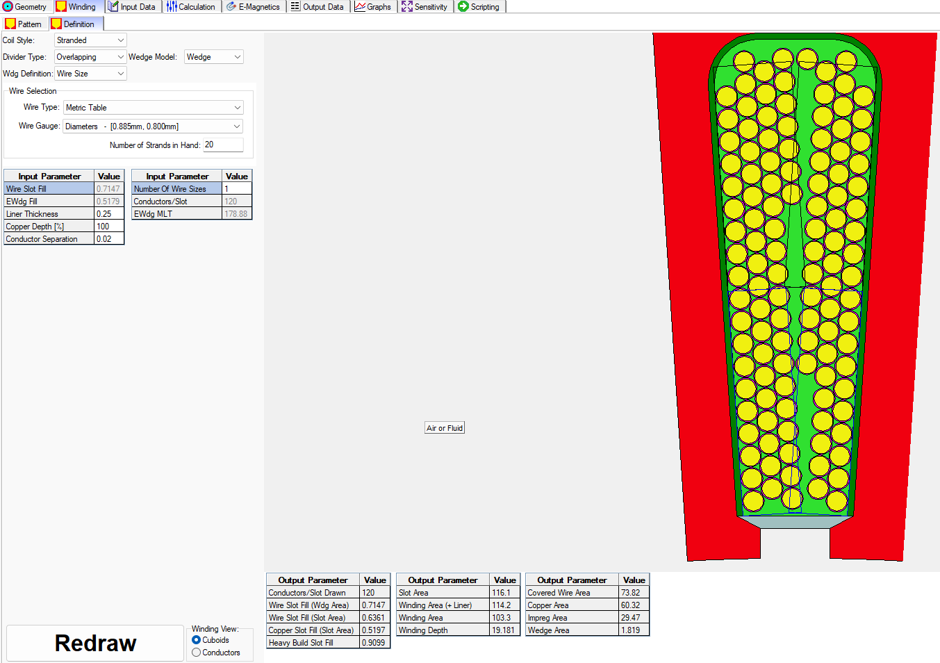The image size is (940, 663).
Task: Open the Coil Style dropdown
Action: (x=90, y=40)
